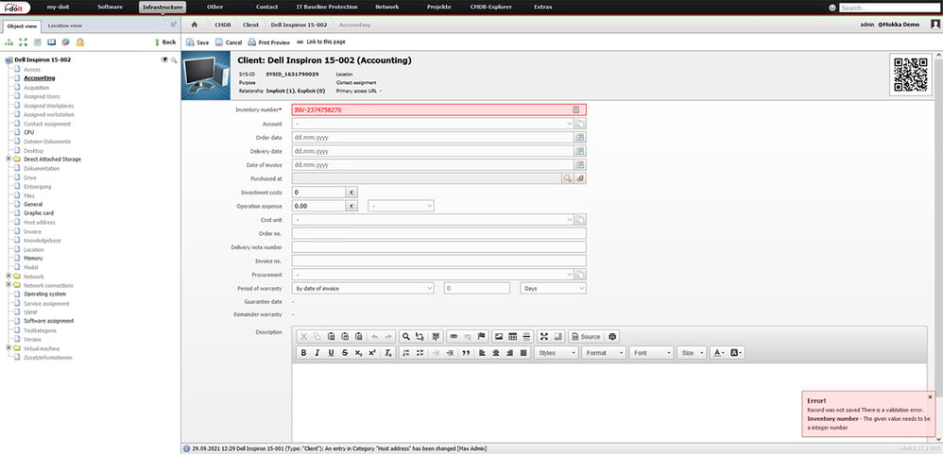
Task: Toggle italic in the description editor
Action: 317,352
